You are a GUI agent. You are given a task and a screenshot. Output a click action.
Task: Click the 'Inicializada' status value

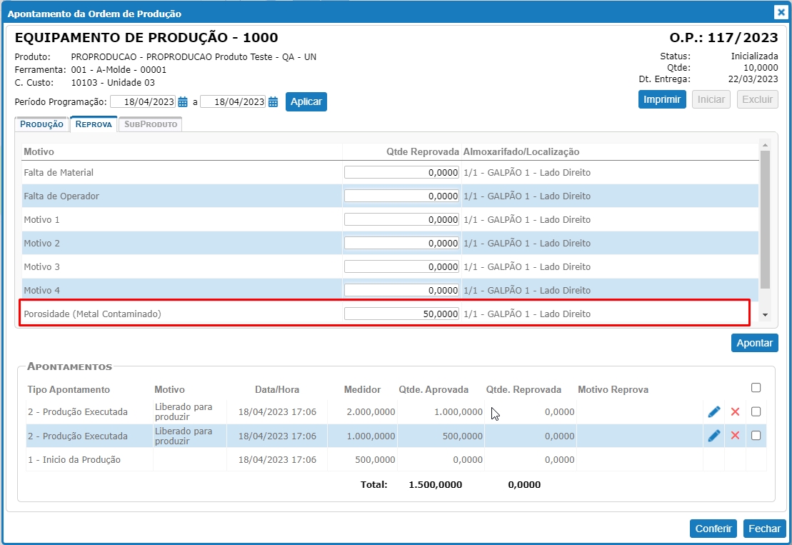pos(755,56)
